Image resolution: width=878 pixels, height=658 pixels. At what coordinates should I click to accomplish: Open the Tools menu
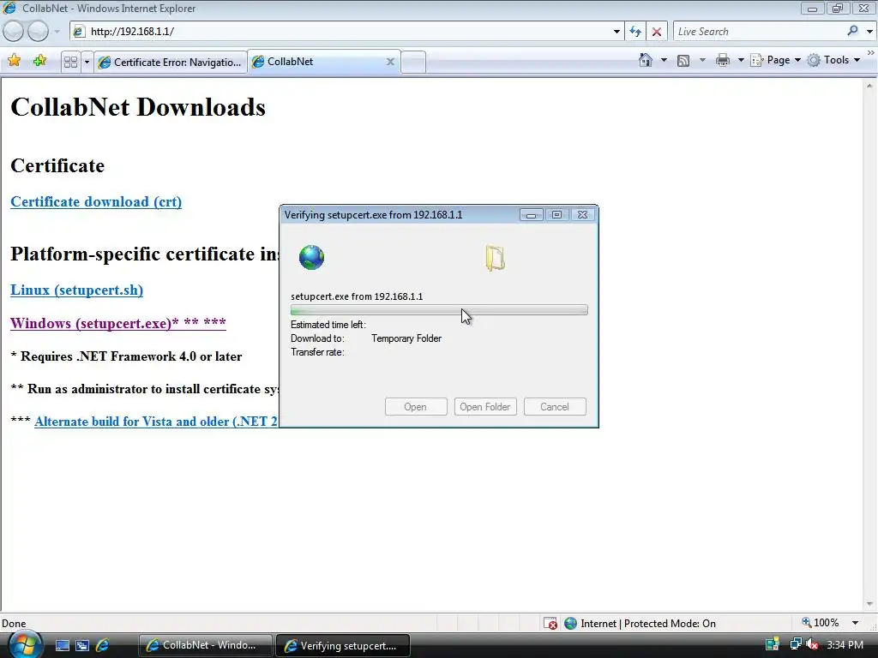tap(833, 60)
